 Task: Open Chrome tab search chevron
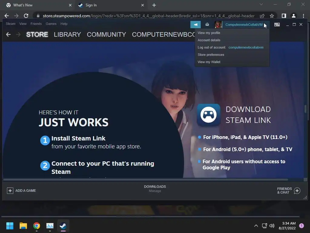click(x=261, y=4)
